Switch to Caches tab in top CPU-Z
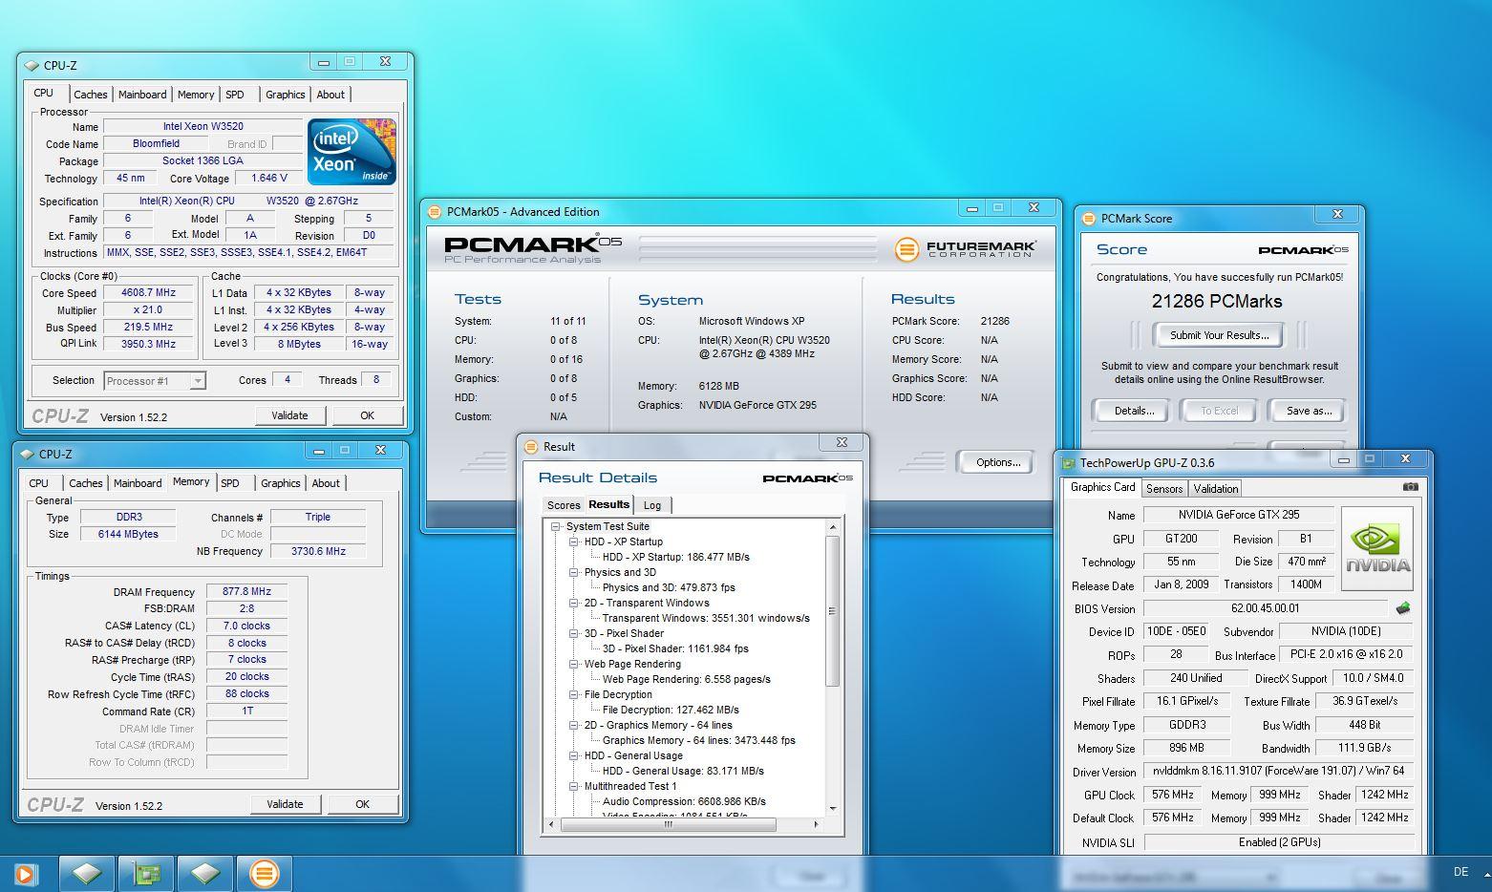This screenshot has width=1492, height=892. [x=90, y=95]
